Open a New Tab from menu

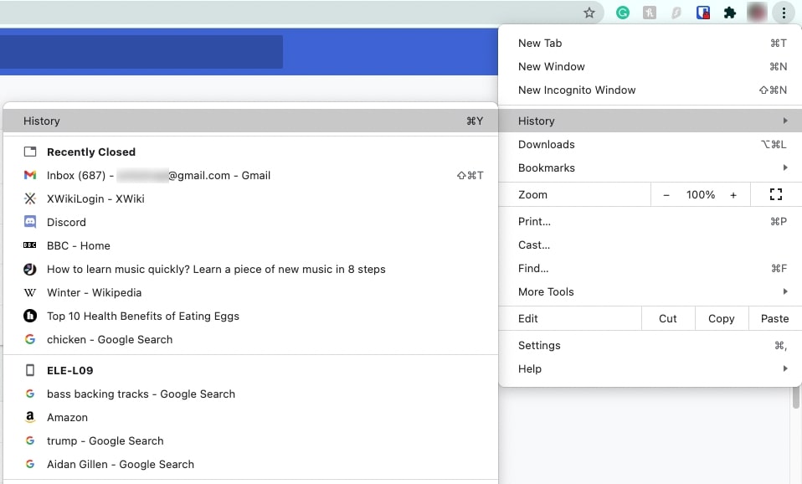point(650,43)
